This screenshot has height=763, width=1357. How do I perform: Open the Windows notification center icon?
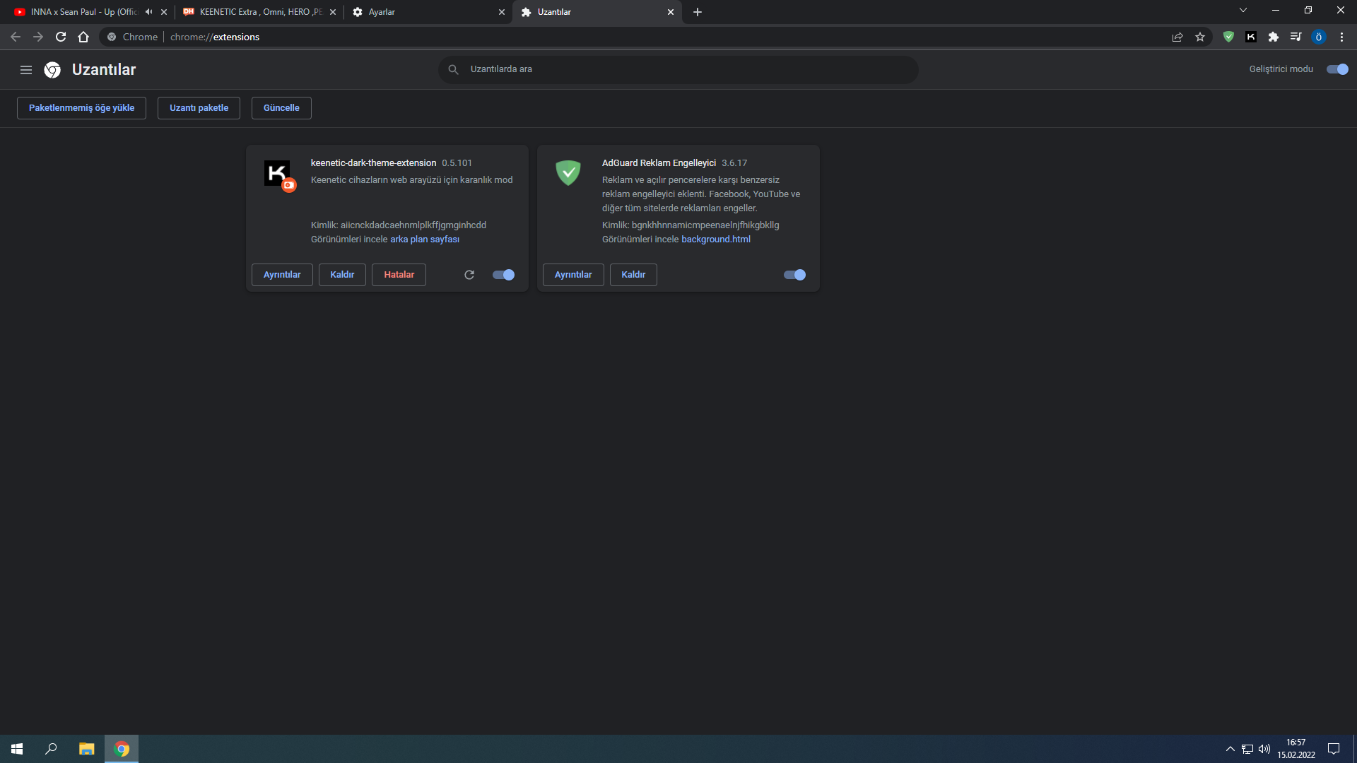1334,749
